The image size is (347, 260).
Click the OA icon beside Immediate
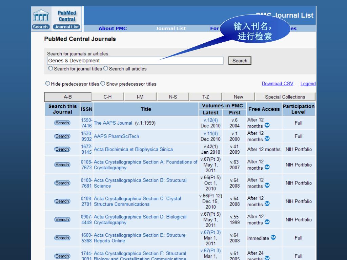click(273, 237)
